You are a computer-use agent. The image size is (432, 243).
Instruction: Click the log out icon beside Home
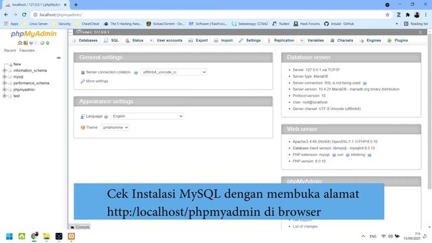(x=26, y=43)
